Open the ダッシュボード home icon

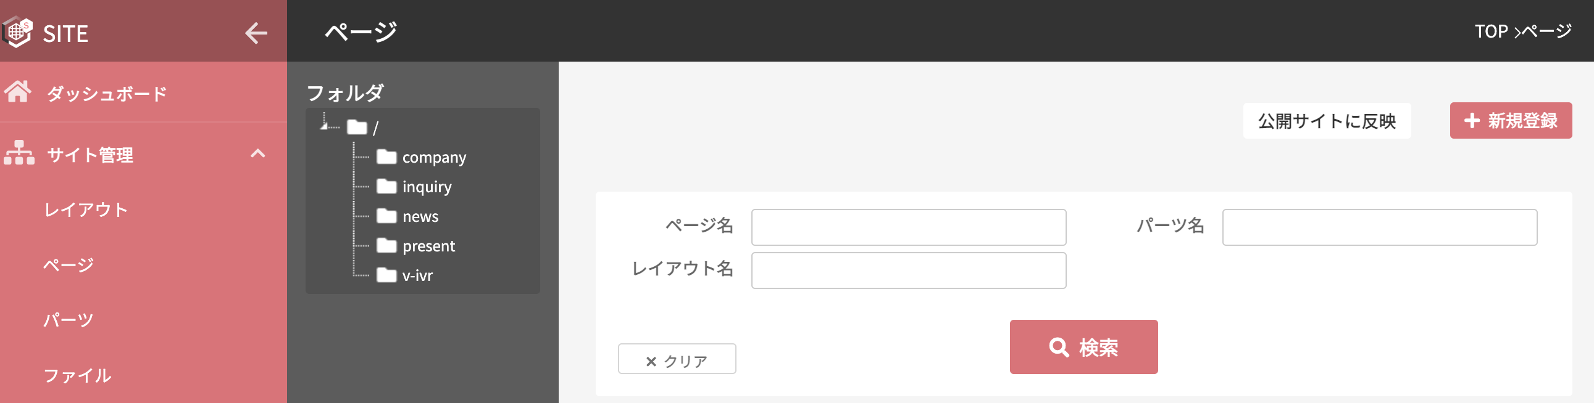pyautogui.click(x=18, y=92)
